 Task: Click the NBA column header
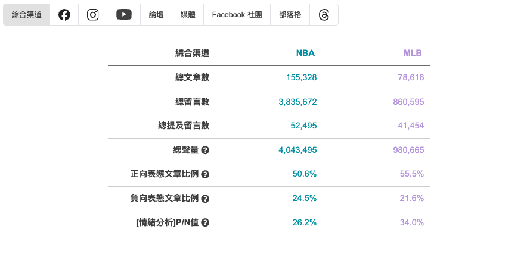click(x=306, y=53)
